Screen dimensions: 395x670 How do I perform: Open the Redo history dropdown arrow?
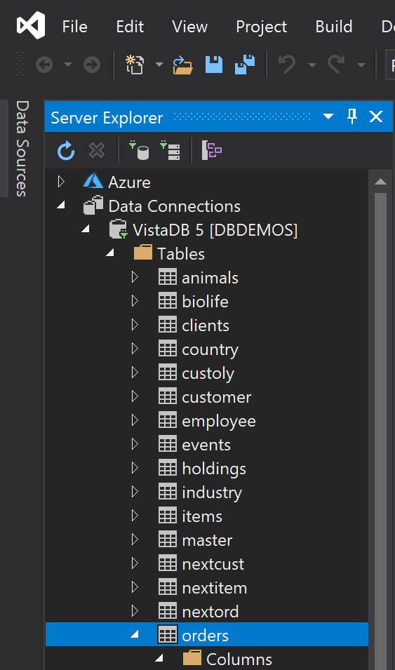pyautogui.click(x=361, y=65)
